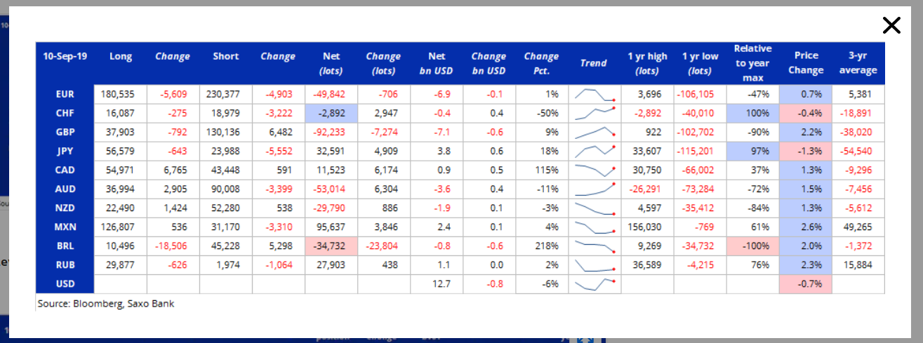
Task: Click the Trend column header
Action: [x=594, y=63]
